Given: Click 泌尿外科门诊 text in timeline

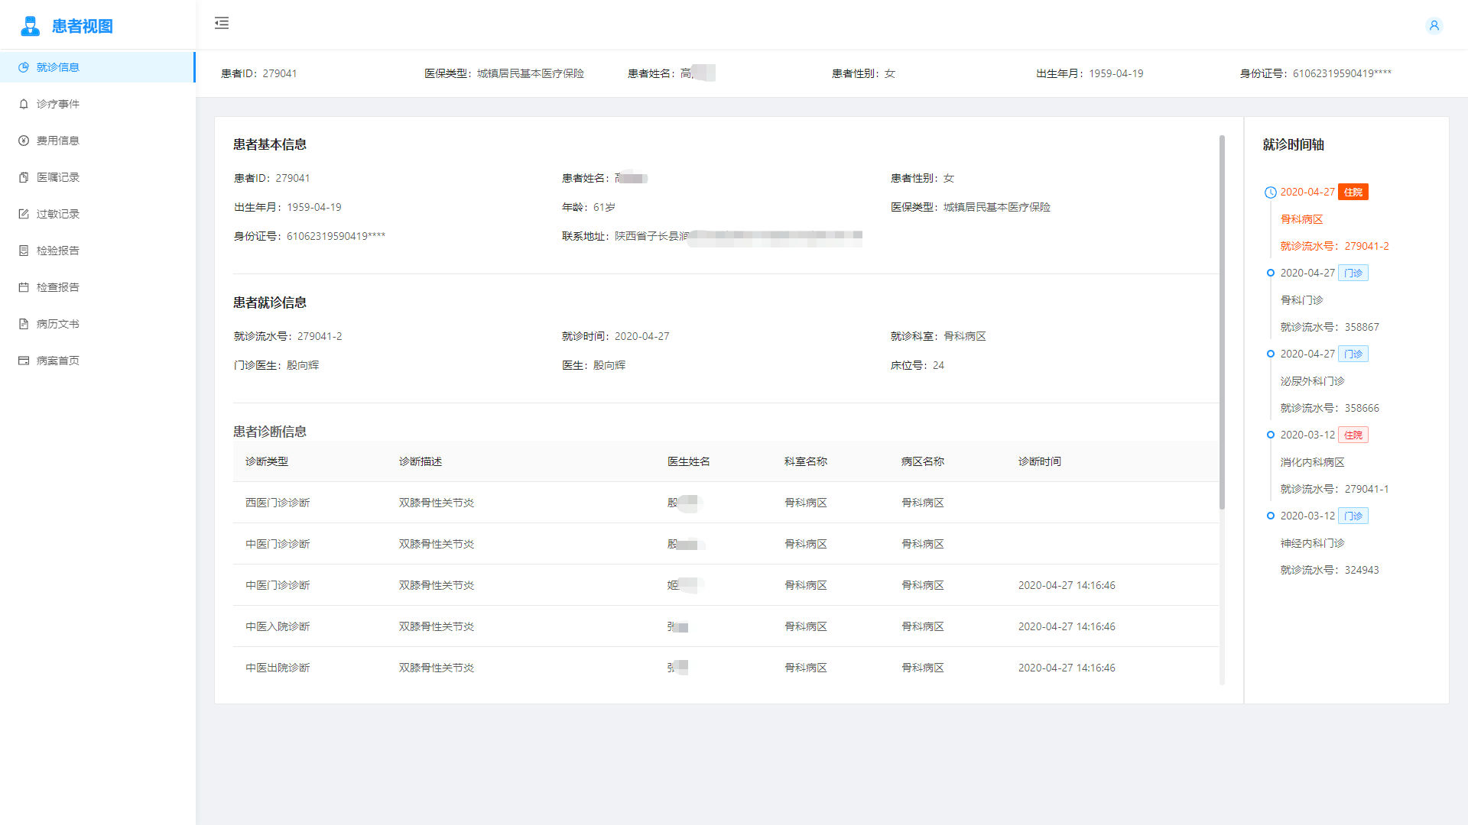Looking at the screenshot, I should pos(1313,381).
